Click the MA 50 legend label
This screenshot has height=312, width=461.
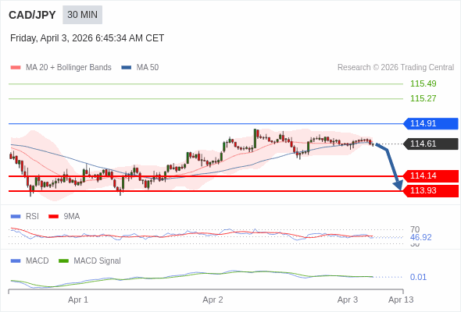click(148, 68)
